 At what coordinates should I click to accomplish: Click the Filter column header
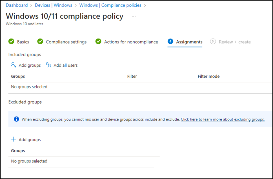click(x=132, y=76)
